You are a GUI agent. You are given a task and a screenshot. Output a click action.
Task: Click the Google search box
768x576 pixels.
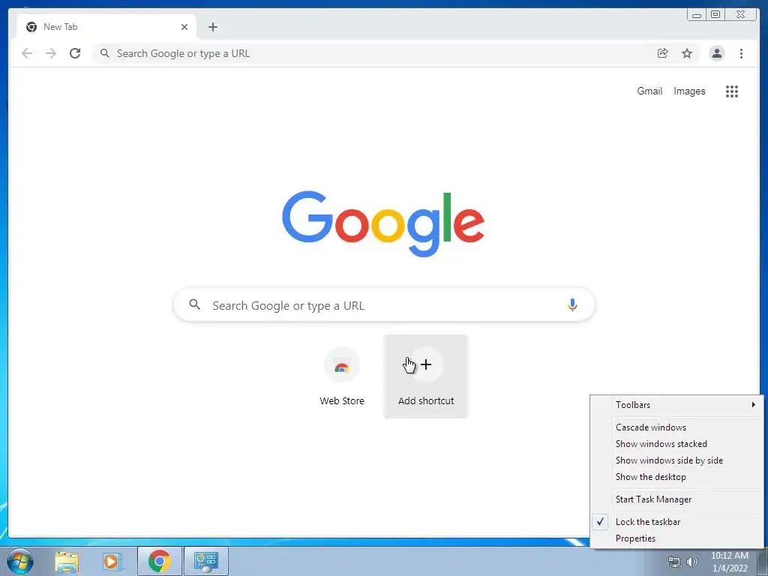pyautogui.click(x=384, y=304)
